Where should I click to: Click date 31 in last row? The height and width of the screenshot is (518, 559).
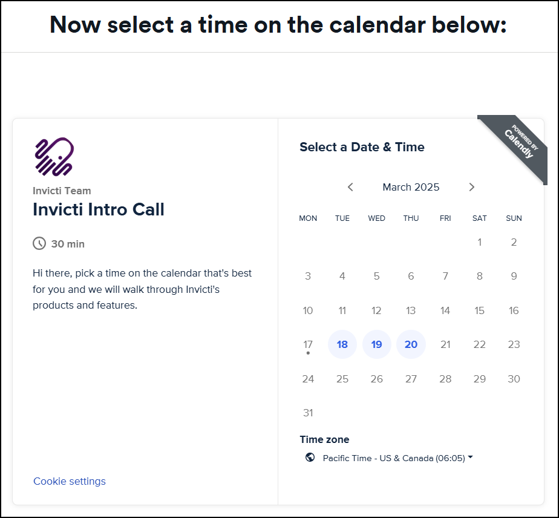[308, 413]
